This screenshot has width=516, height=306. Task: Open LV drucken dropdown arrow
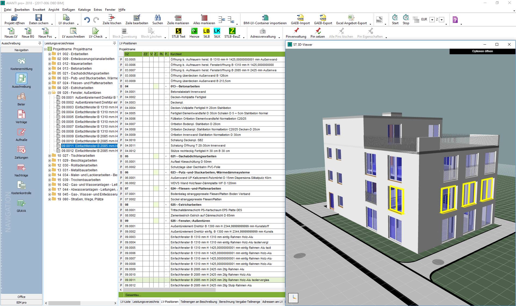[78, 24]
